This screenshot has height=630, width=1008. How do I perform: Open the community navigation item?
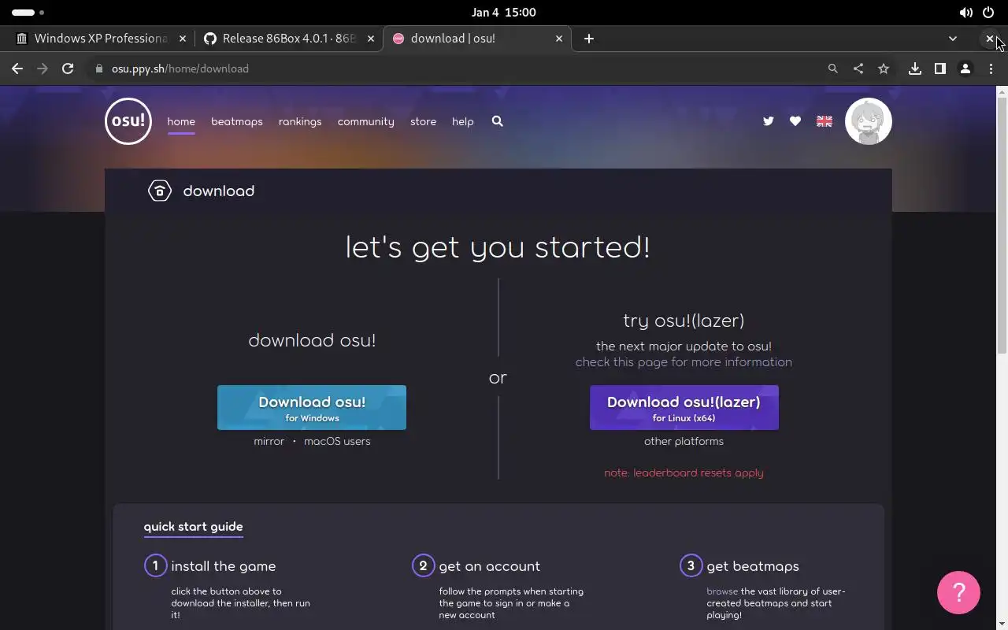366,121
